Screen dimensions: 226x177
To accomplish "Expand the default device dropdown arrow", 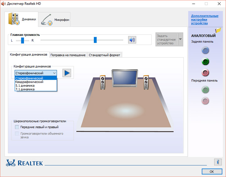I will 180,39.
